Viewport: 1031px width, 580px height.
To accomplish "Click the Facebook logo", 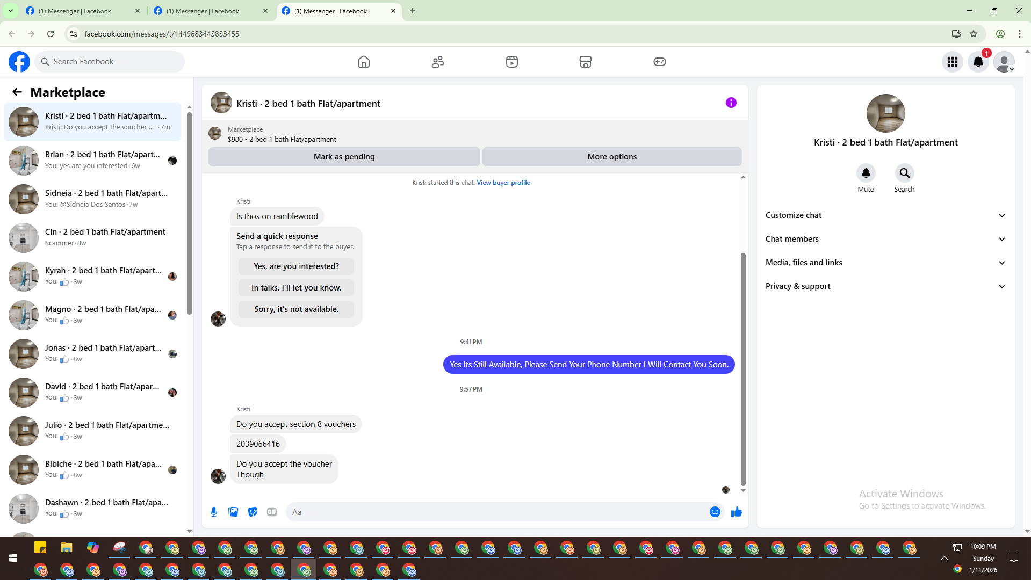I will (x=19, y=62).
